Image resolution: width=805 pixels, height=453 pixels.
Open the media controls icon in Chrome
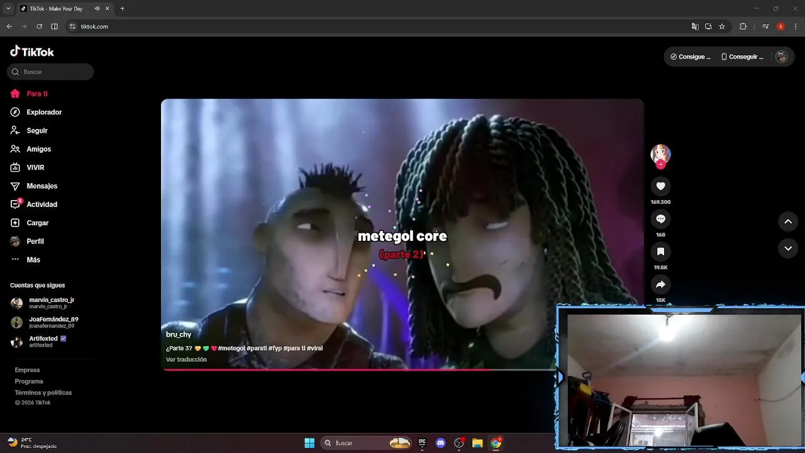point(765,26)
